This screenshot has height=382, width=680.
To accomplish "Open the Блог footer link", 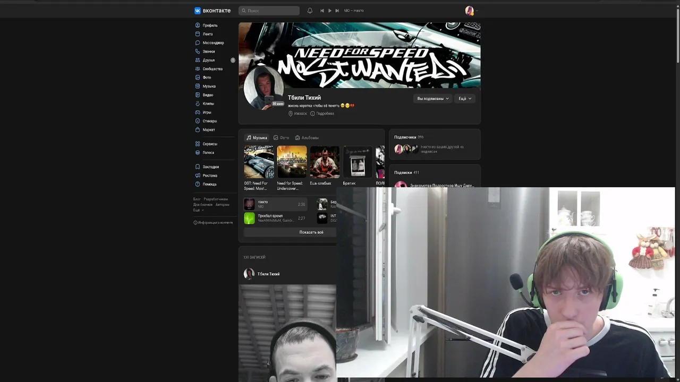I will [x=197, y=199].
